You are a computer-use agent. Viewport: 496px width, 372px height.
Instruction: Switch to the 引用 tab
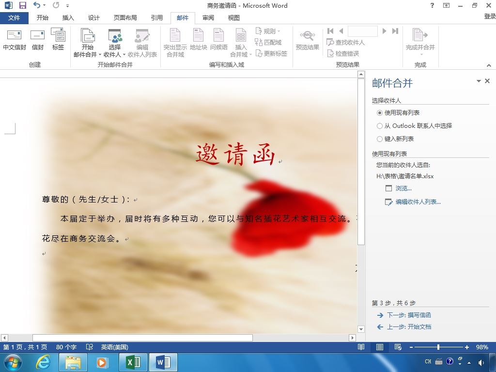(x=156, y=18)
